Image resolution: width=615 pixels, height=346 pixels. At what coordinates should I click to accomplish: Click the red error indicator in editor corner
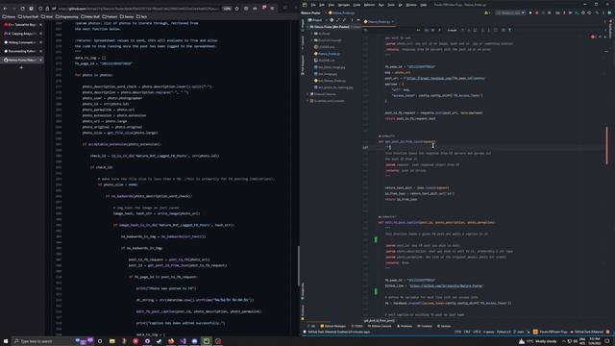pos(593,37)
